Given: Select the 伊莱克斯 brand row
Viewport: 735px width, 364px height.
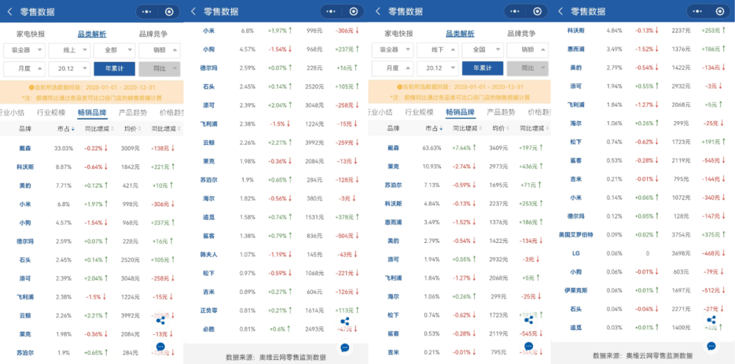Looking at the screenshot, I should point(576,291).
